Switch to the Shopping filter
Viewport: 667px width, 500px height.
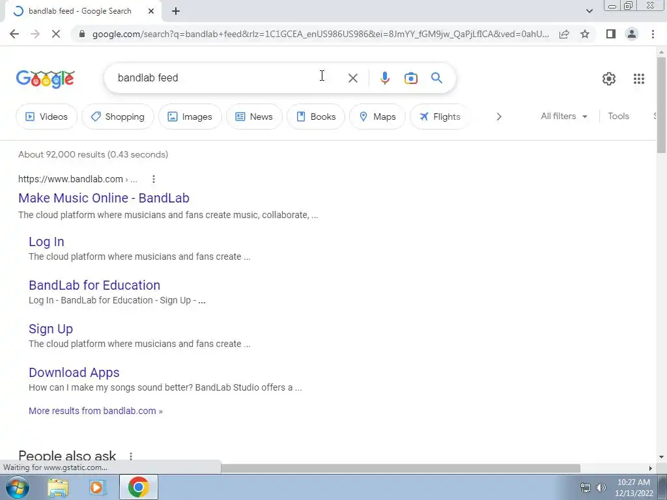(x=118, y=117)
